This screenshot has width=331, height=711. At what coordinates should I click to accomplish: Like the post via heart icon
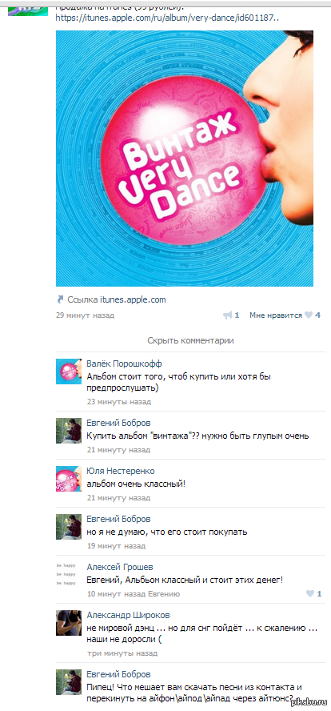309,315
